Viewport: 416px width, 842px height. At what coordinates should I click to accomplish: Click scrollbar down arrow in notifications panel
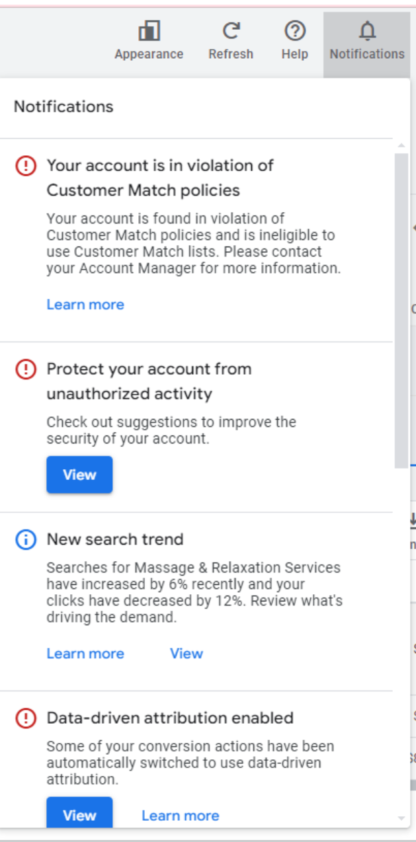pos(401,818)
